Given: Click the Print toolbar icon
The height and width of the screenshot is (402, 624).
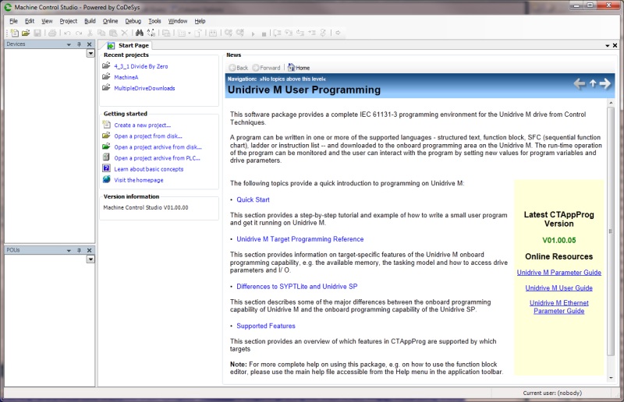Looking at the screenshot, I should (x=52, y=33).
